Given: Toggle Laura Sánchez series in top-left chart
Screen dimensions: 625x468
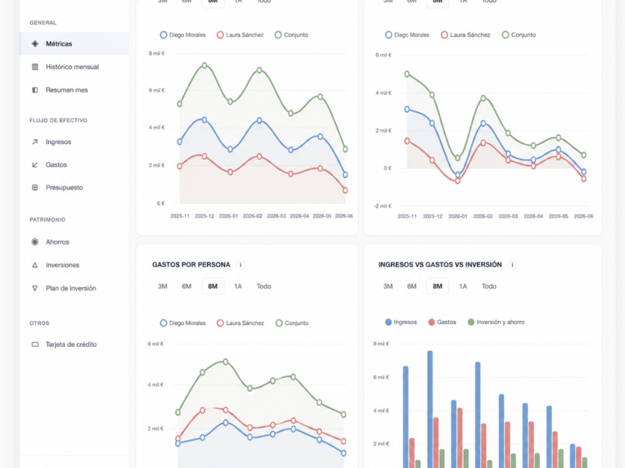Looking at the screenshot, I should pos(240,35).
